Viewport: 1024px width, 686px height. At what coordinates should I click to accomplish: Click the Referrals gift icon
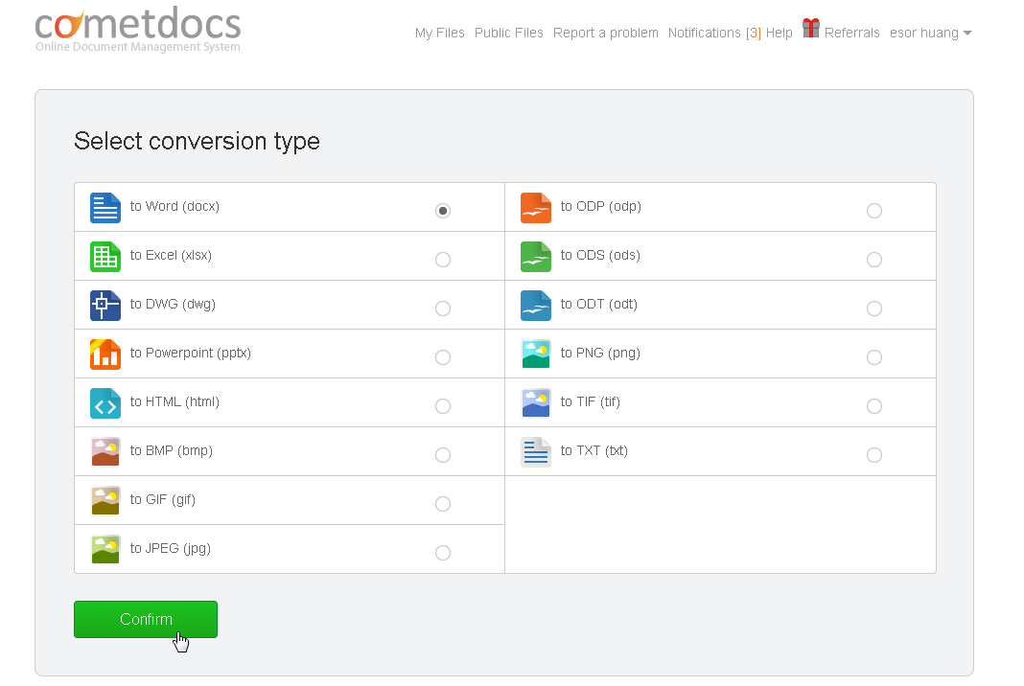tap(810, 28)
